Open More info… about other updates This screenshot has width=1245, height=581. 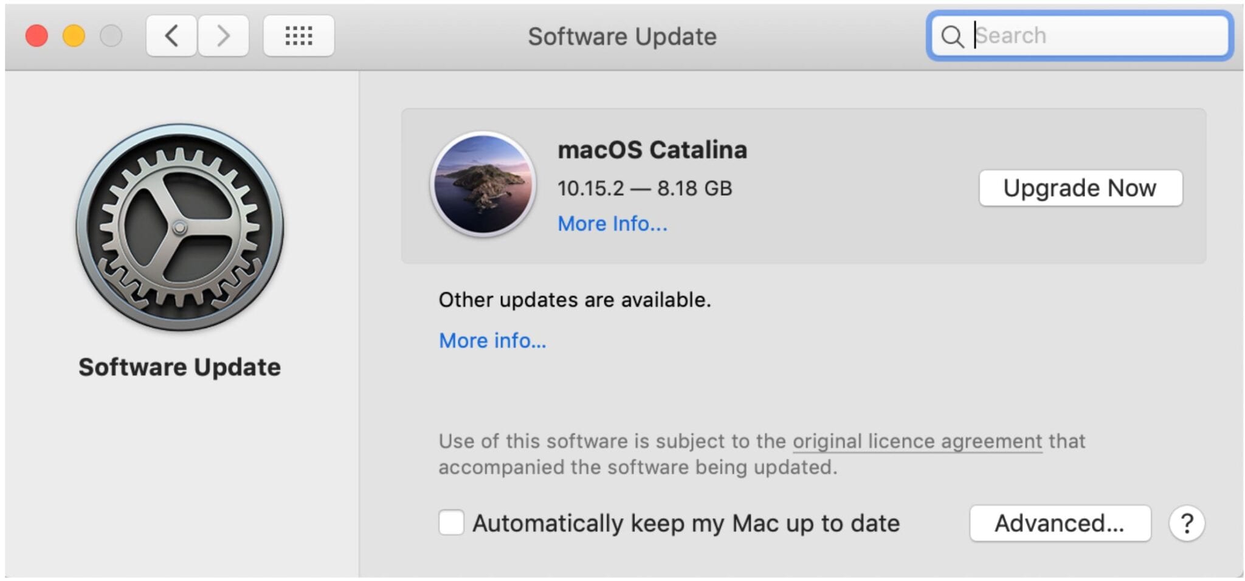[492, 340]
